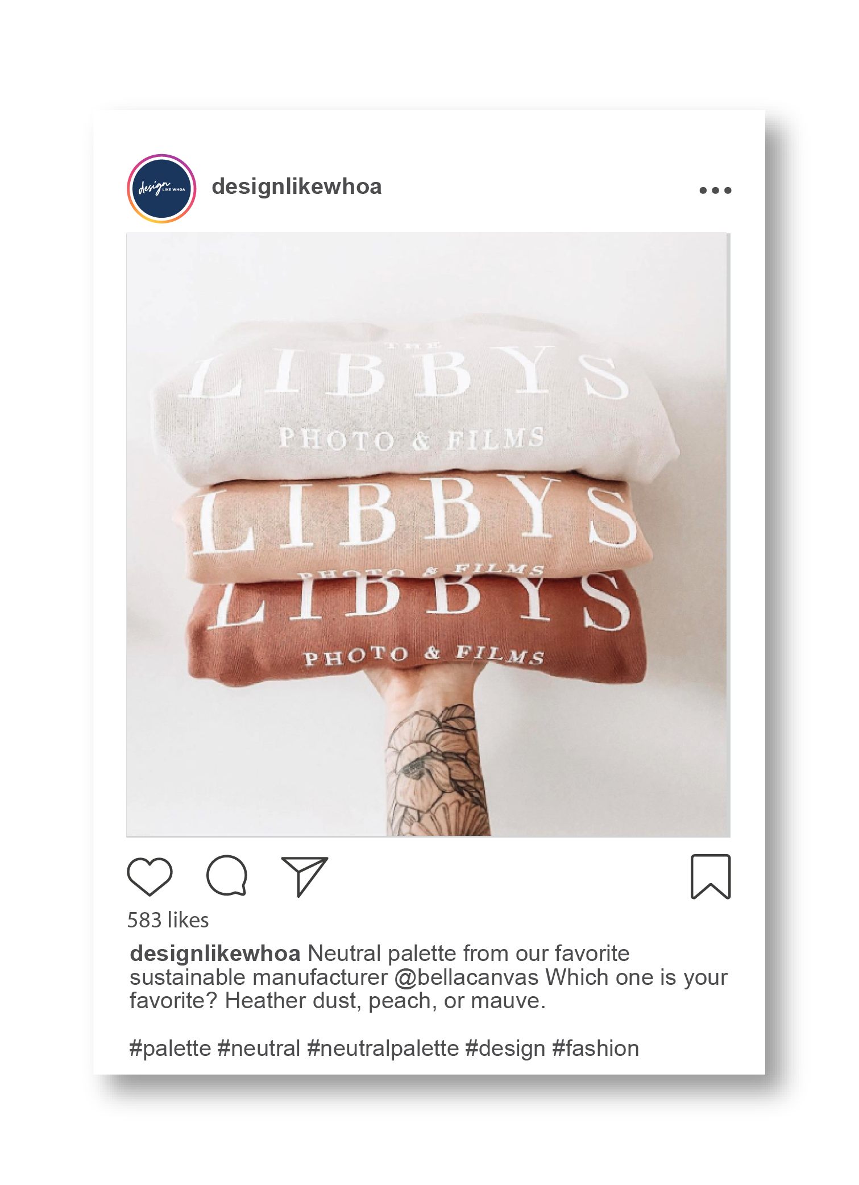859x1185 pixels.
Task: Open the #design hashtag
Action: (505, 1049)
